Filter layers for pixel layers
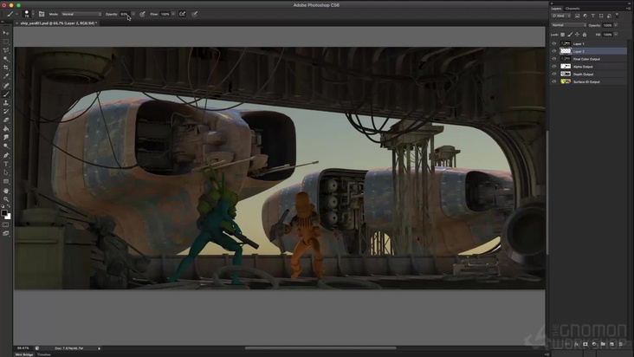Image resolution: width=634 pixels, height=357 pixels. coord(577,16)
